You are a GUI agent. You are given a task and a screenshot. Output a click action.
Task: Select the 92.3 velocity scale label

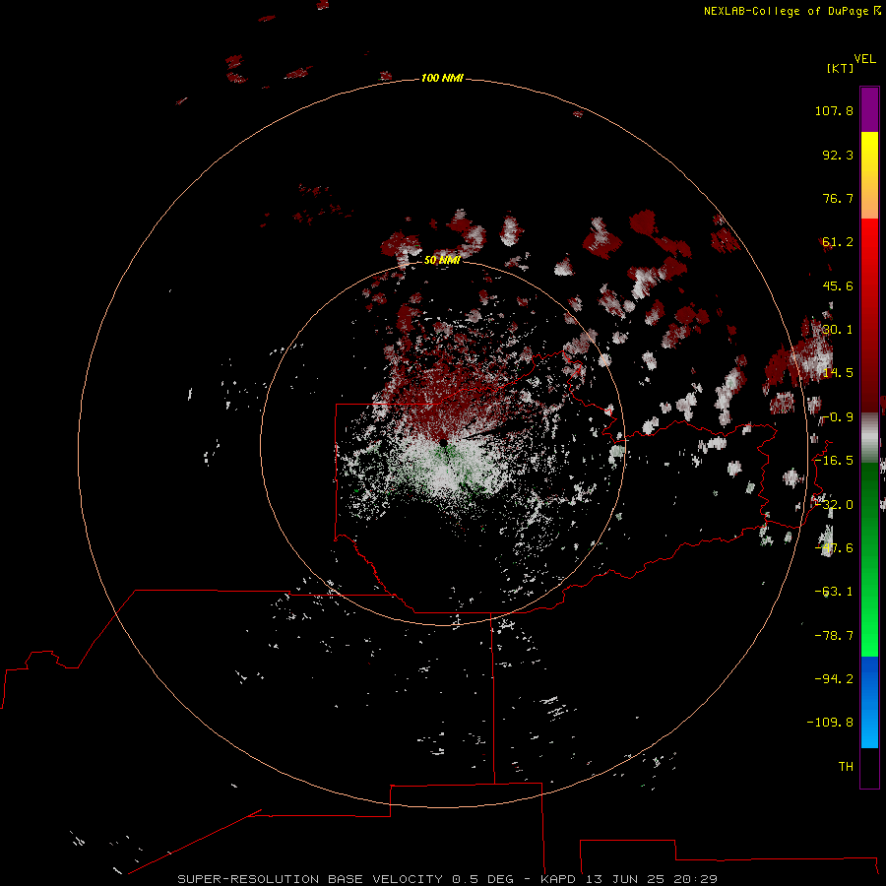[x=838, y=155]
